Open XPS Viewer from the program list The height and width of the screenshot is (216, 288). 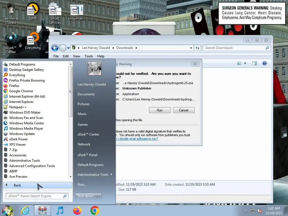(x=17, y=144)
